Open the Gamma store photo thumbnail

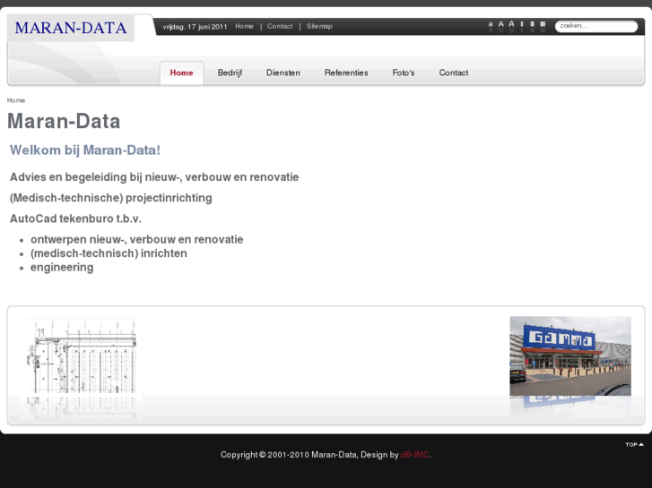(570, 356)
